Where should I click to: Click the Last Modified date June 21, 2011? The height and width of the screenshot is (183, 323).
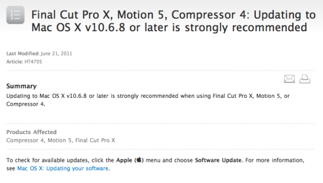click(56, 53)
